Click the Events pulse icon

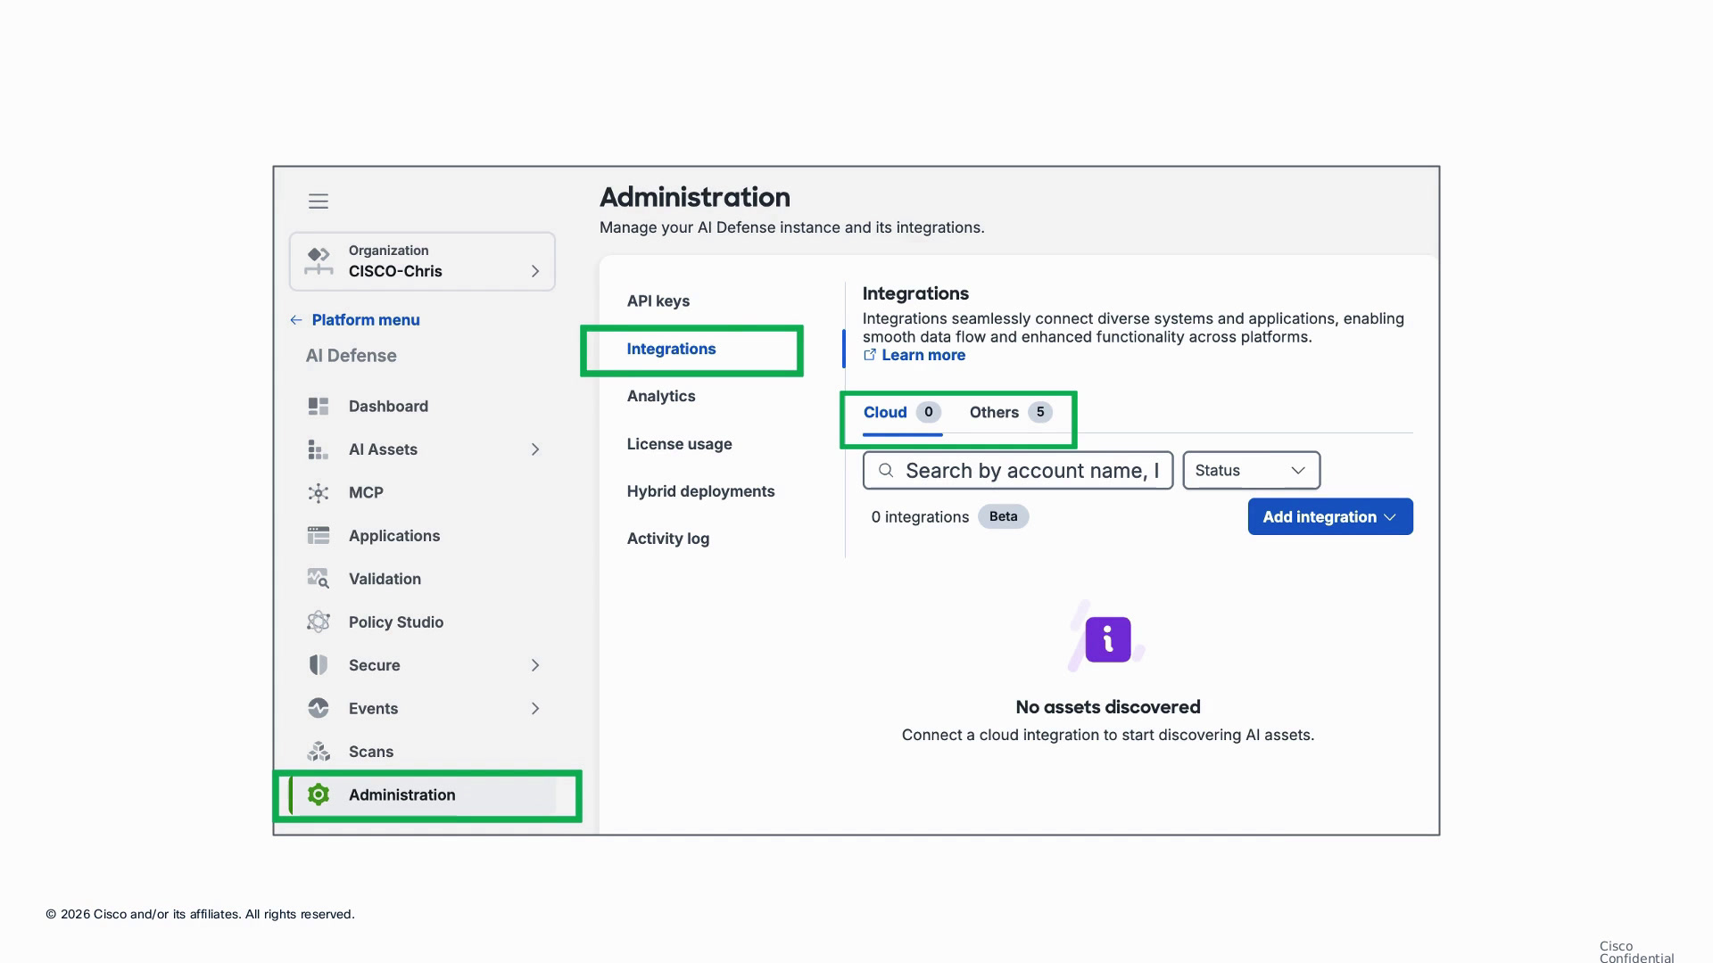[x=319, y=709]
